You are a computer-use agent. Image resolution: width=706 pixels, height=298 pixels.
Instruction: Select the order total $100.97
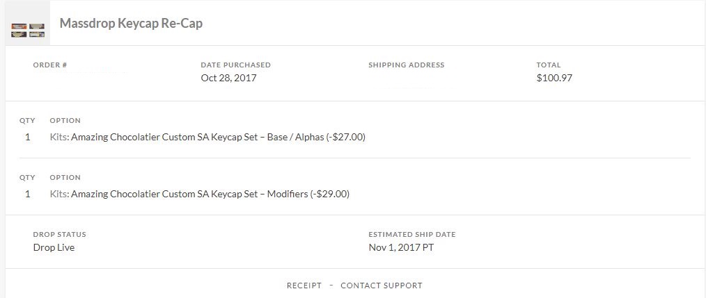(x=554, y=78)
